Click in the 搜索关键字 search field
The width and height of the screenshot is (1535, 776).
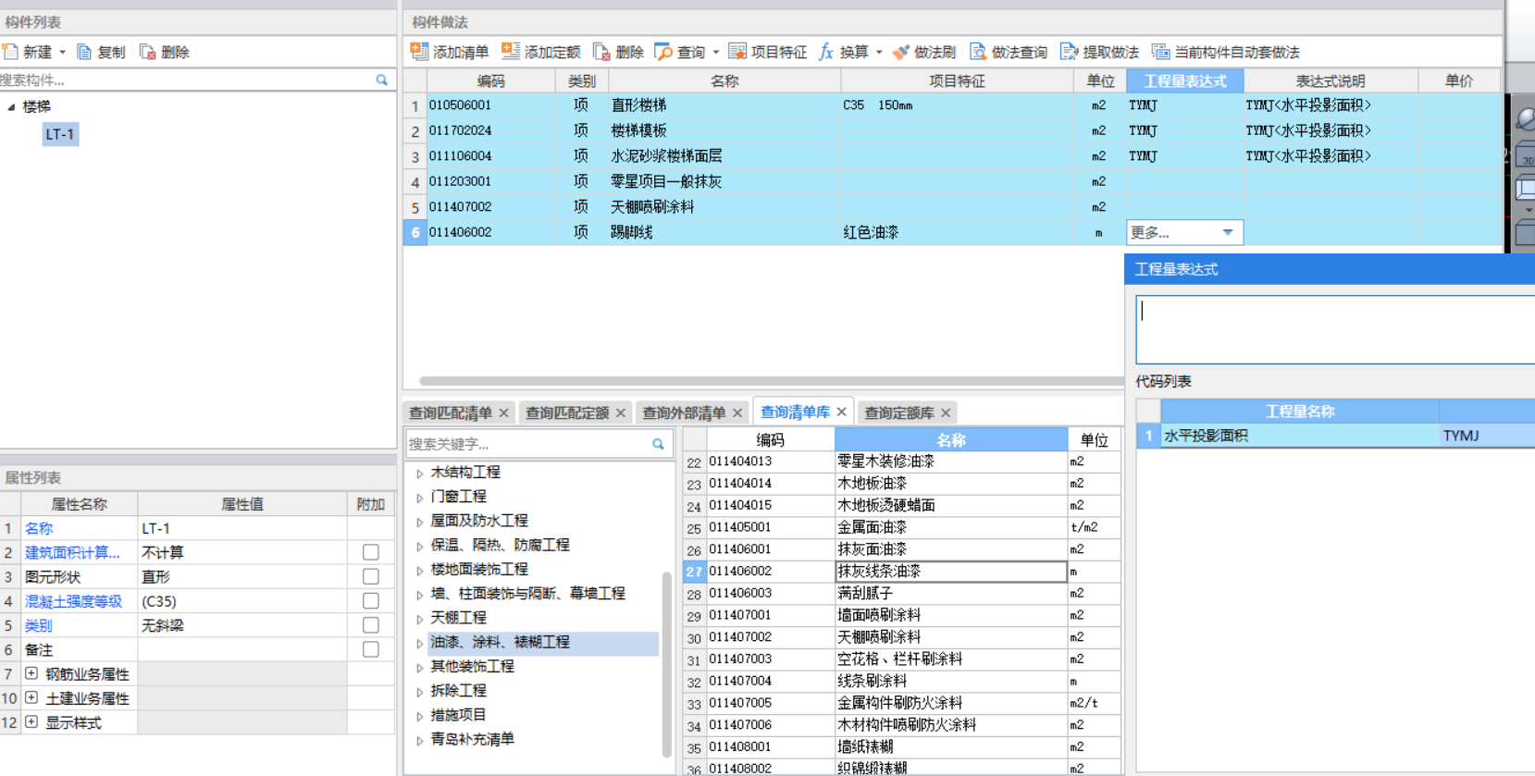(527, 444)
